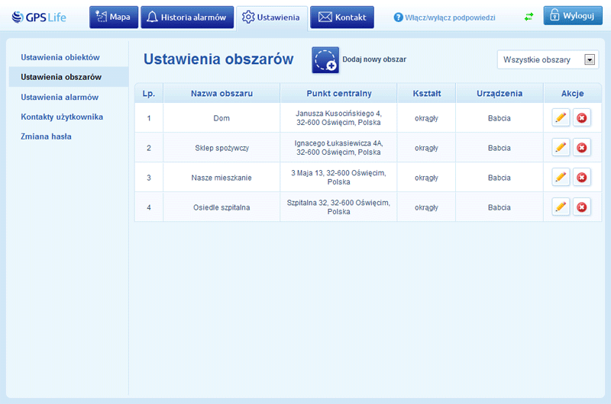611x404 pixels.
Task: Delete the Dom area
Action: (x=582, y=118)
